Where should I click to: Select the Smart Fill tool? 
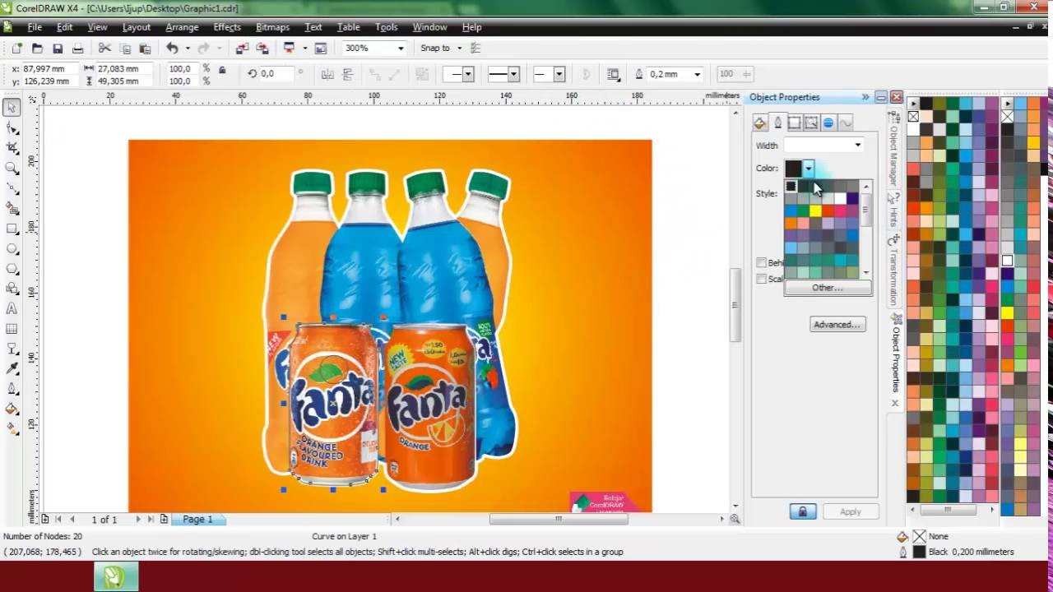(12, 209)
